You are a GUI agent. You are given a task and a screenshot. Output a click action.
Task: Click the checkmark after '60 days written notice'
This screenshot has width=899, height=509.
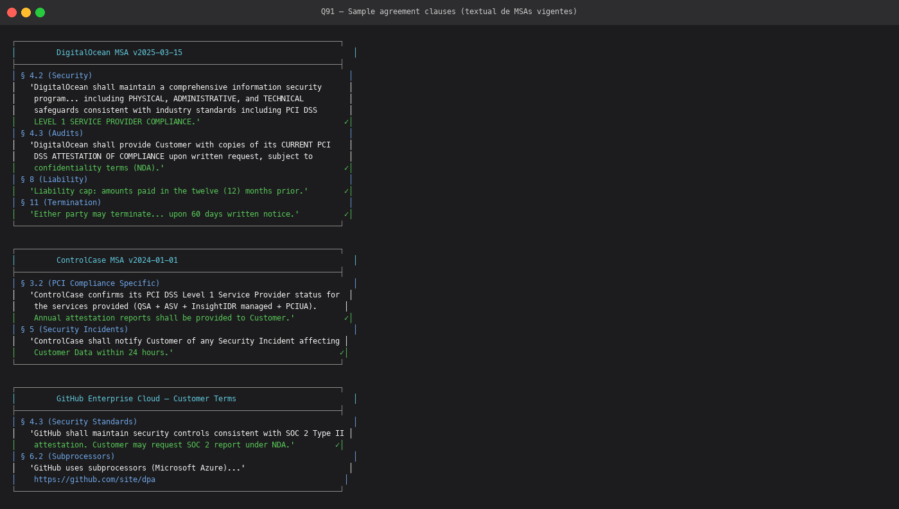tap(347, 214)
